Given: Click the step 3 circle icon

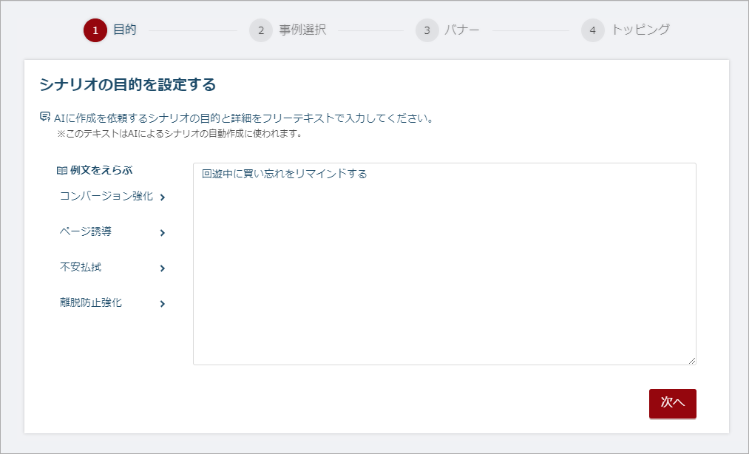Looking at the screenshot, I should tap(427, 30).
